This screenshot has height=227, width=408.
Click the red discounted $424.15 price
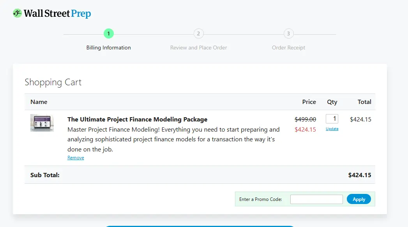point(305,129)
